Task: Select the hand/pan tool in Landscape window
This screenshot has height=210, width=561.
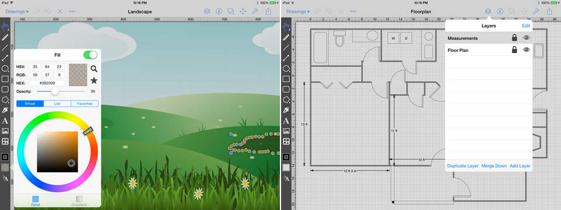Action: pos(5,26)
